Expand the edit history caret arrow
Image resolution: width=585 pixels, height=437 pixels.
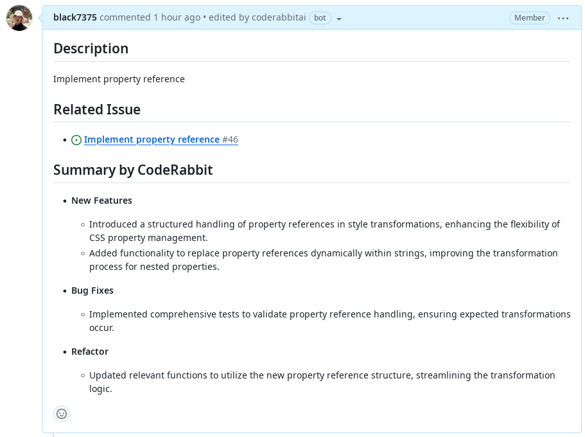[x=339, y=19]
